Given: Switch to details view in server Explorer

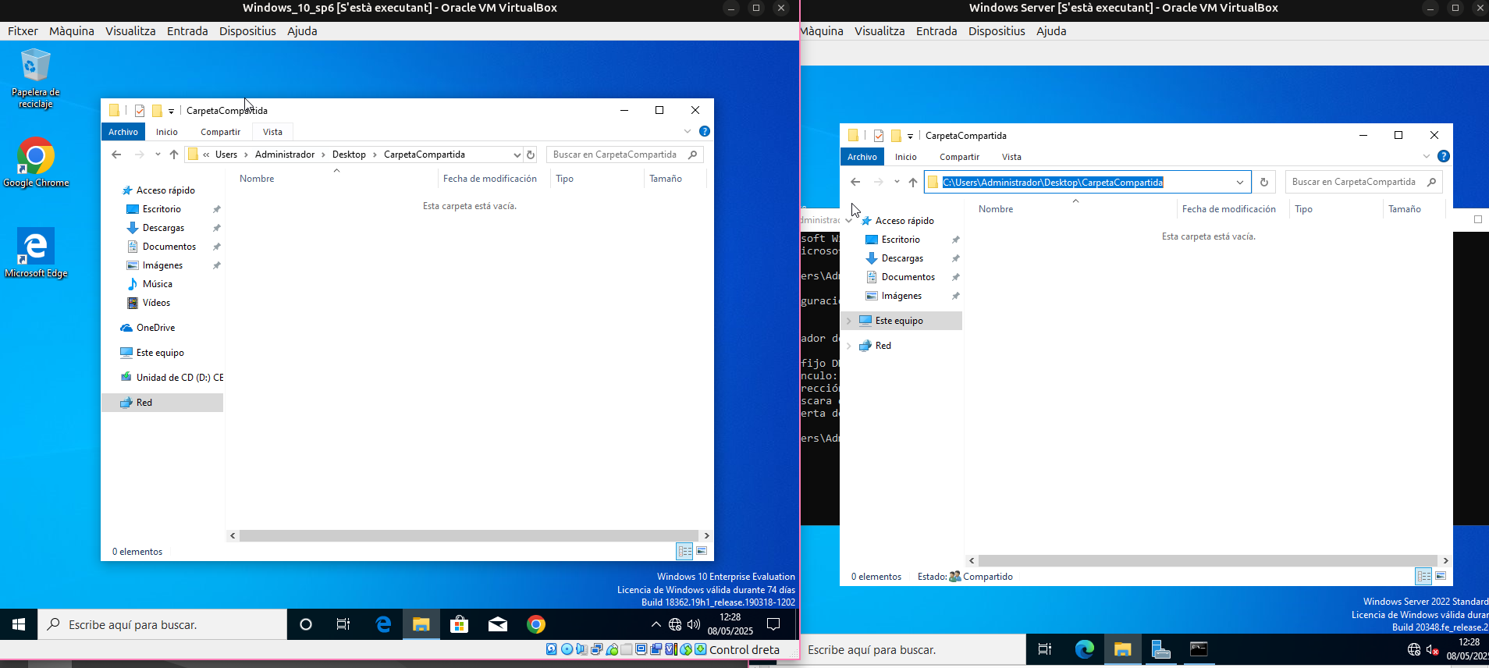Looking at the screenshot, I should pos(1423,576).
